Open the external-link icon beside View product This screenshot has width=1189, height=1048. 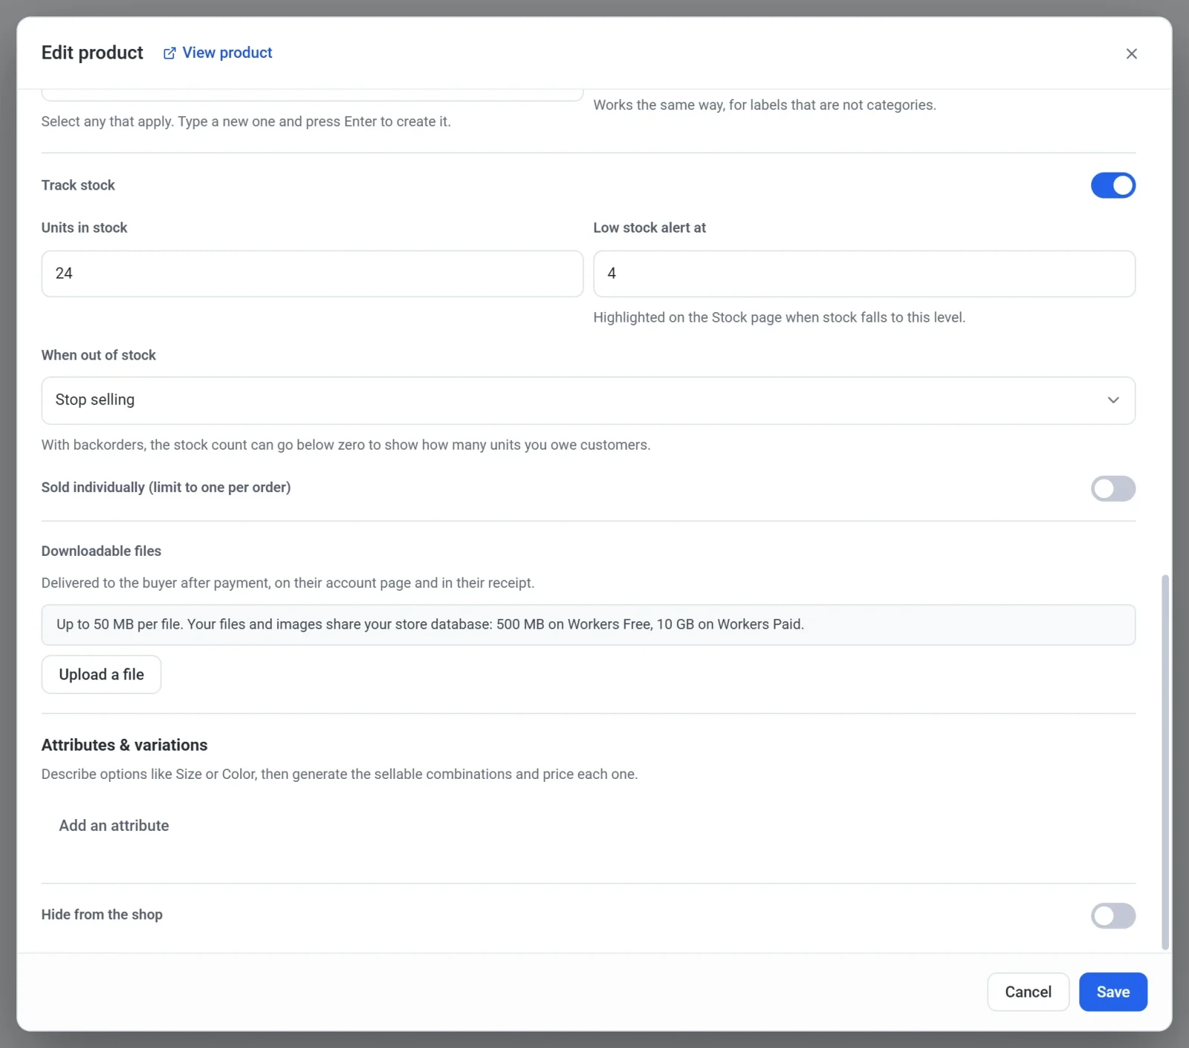(169, 54)
